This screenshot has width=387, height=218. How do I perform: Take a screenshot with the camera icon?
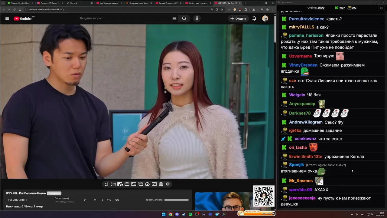(161, 184)
